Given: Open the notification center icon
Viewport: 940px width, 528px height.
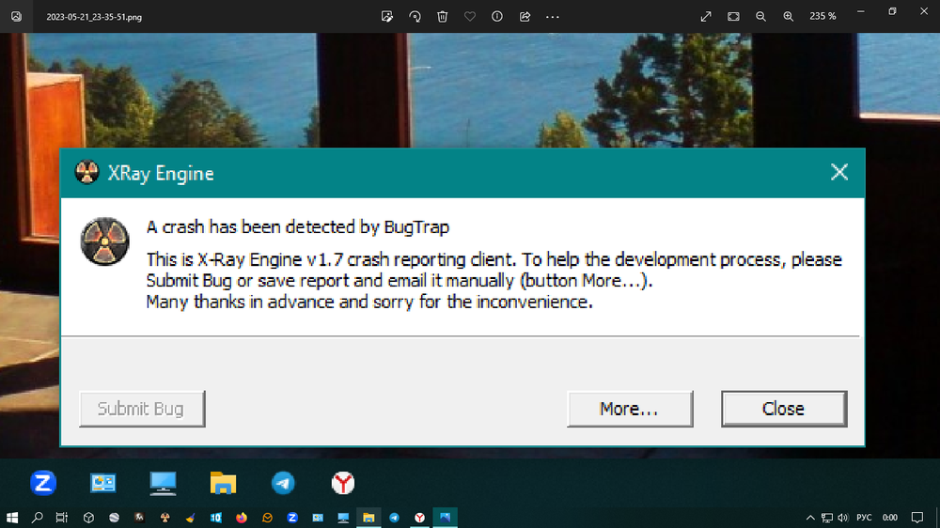Looking at the screenshot, I should [917, 518].
